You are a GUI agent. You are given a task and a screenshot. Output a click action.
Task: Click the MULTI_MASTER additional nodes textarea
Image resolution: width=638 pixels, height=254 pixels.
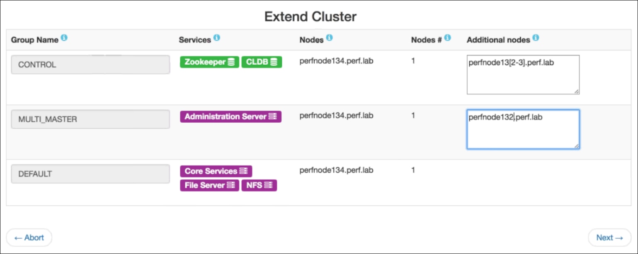pyautogui.click(x=523, y=129)
